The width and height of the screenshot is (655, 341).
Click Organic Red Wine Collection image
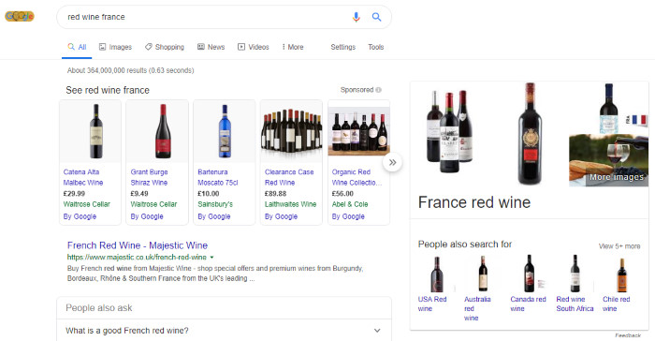coord(358,131)
